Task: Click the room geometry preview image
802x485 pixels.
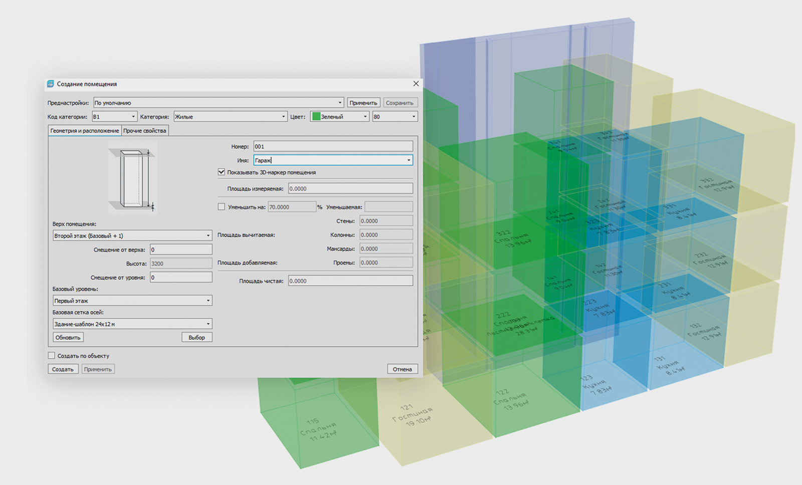Action: (132, 178)
